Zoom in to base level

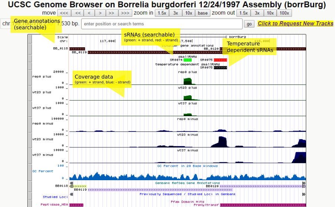202,13
